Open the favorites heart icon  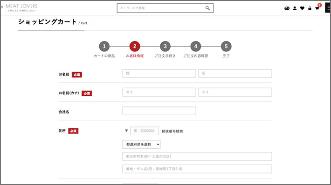[302, 8]
